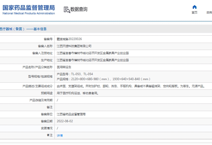Click the 备案人名称 label
Image resolution: width=212 pixels, height=145 pixels.
click(45, 46)
